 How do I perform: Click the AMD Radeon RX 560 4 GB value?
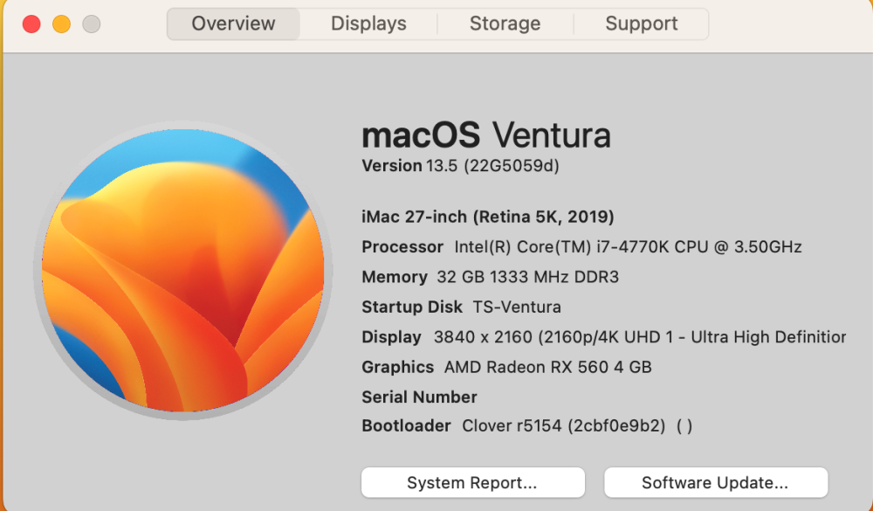pyautogui.click(x=548, y=367)
